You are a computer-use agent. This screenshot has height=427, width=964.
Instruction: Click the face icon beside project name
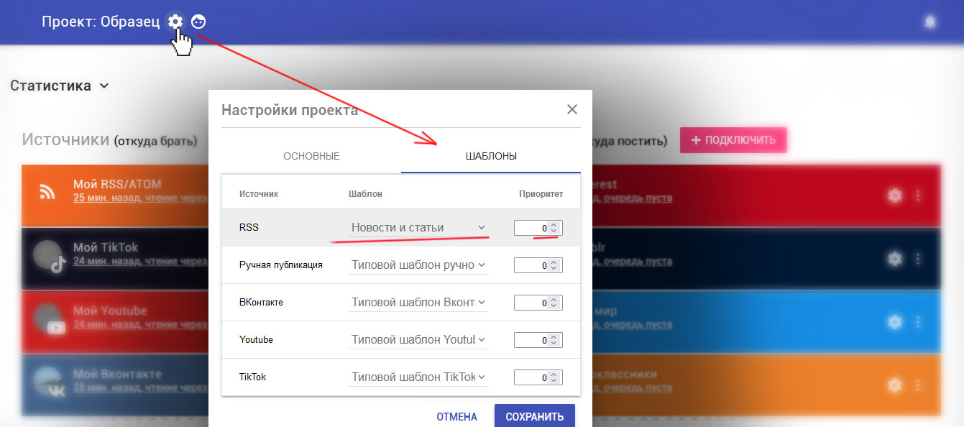coord(198,22)
